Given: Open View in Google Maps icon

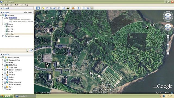Looking at the screenshot, I should [x=92, y=8].
